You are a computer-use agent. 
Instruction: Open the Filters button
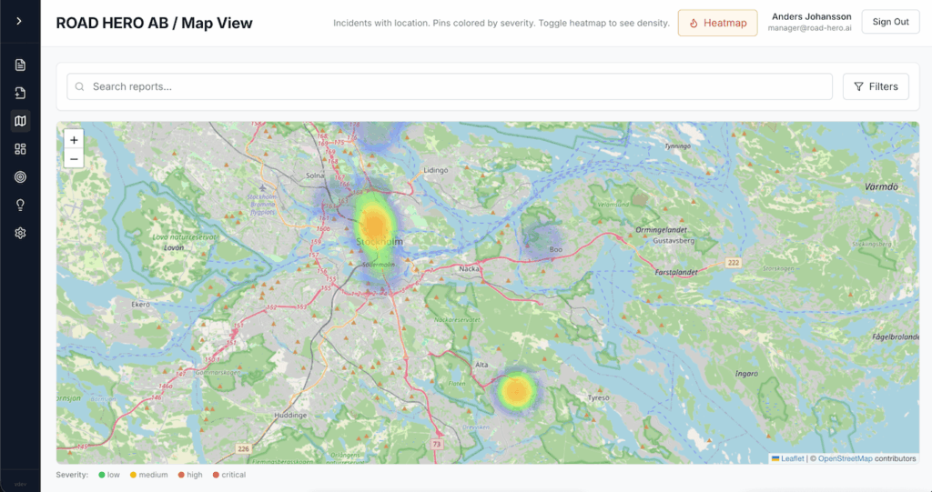876,86
